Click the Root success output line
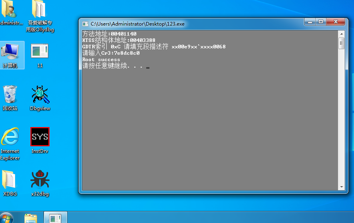The image size is (354, 223). 101,60
